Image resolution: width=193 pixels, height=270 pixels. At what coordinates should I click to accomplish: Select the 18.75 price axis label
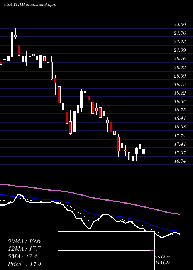pyautogui.click(x=180, y=110)
